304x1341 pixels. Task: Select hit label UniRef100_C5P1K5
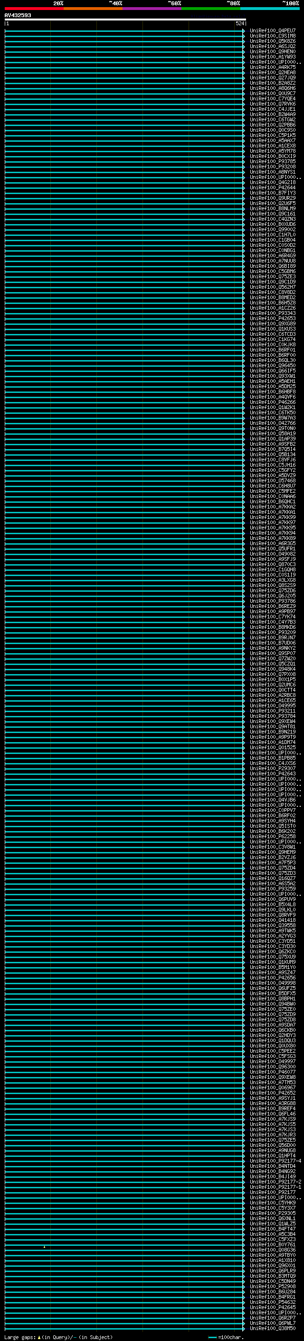pos(272,136)
